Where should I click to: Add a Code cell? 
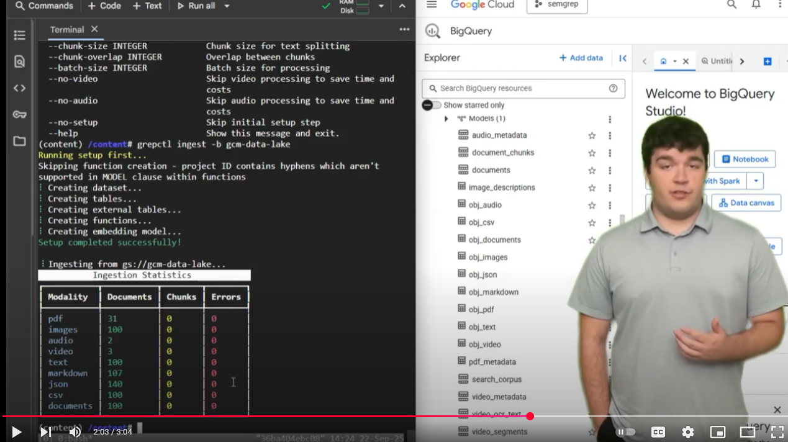104,6
